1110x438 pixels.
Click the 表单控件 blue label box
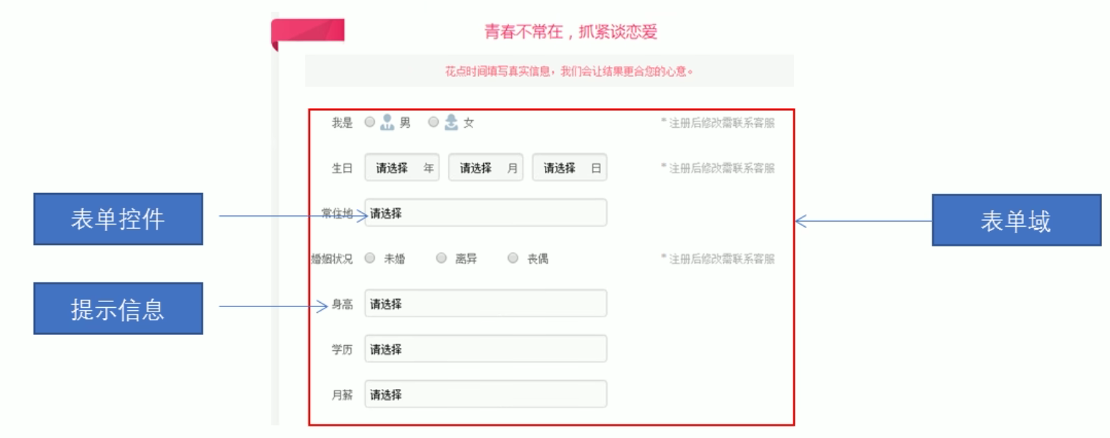pos(118,219)
